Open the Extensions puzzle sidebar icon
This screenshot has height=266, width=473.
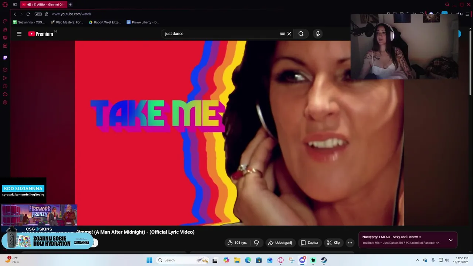pyautogui.click(x=5, y=94)
